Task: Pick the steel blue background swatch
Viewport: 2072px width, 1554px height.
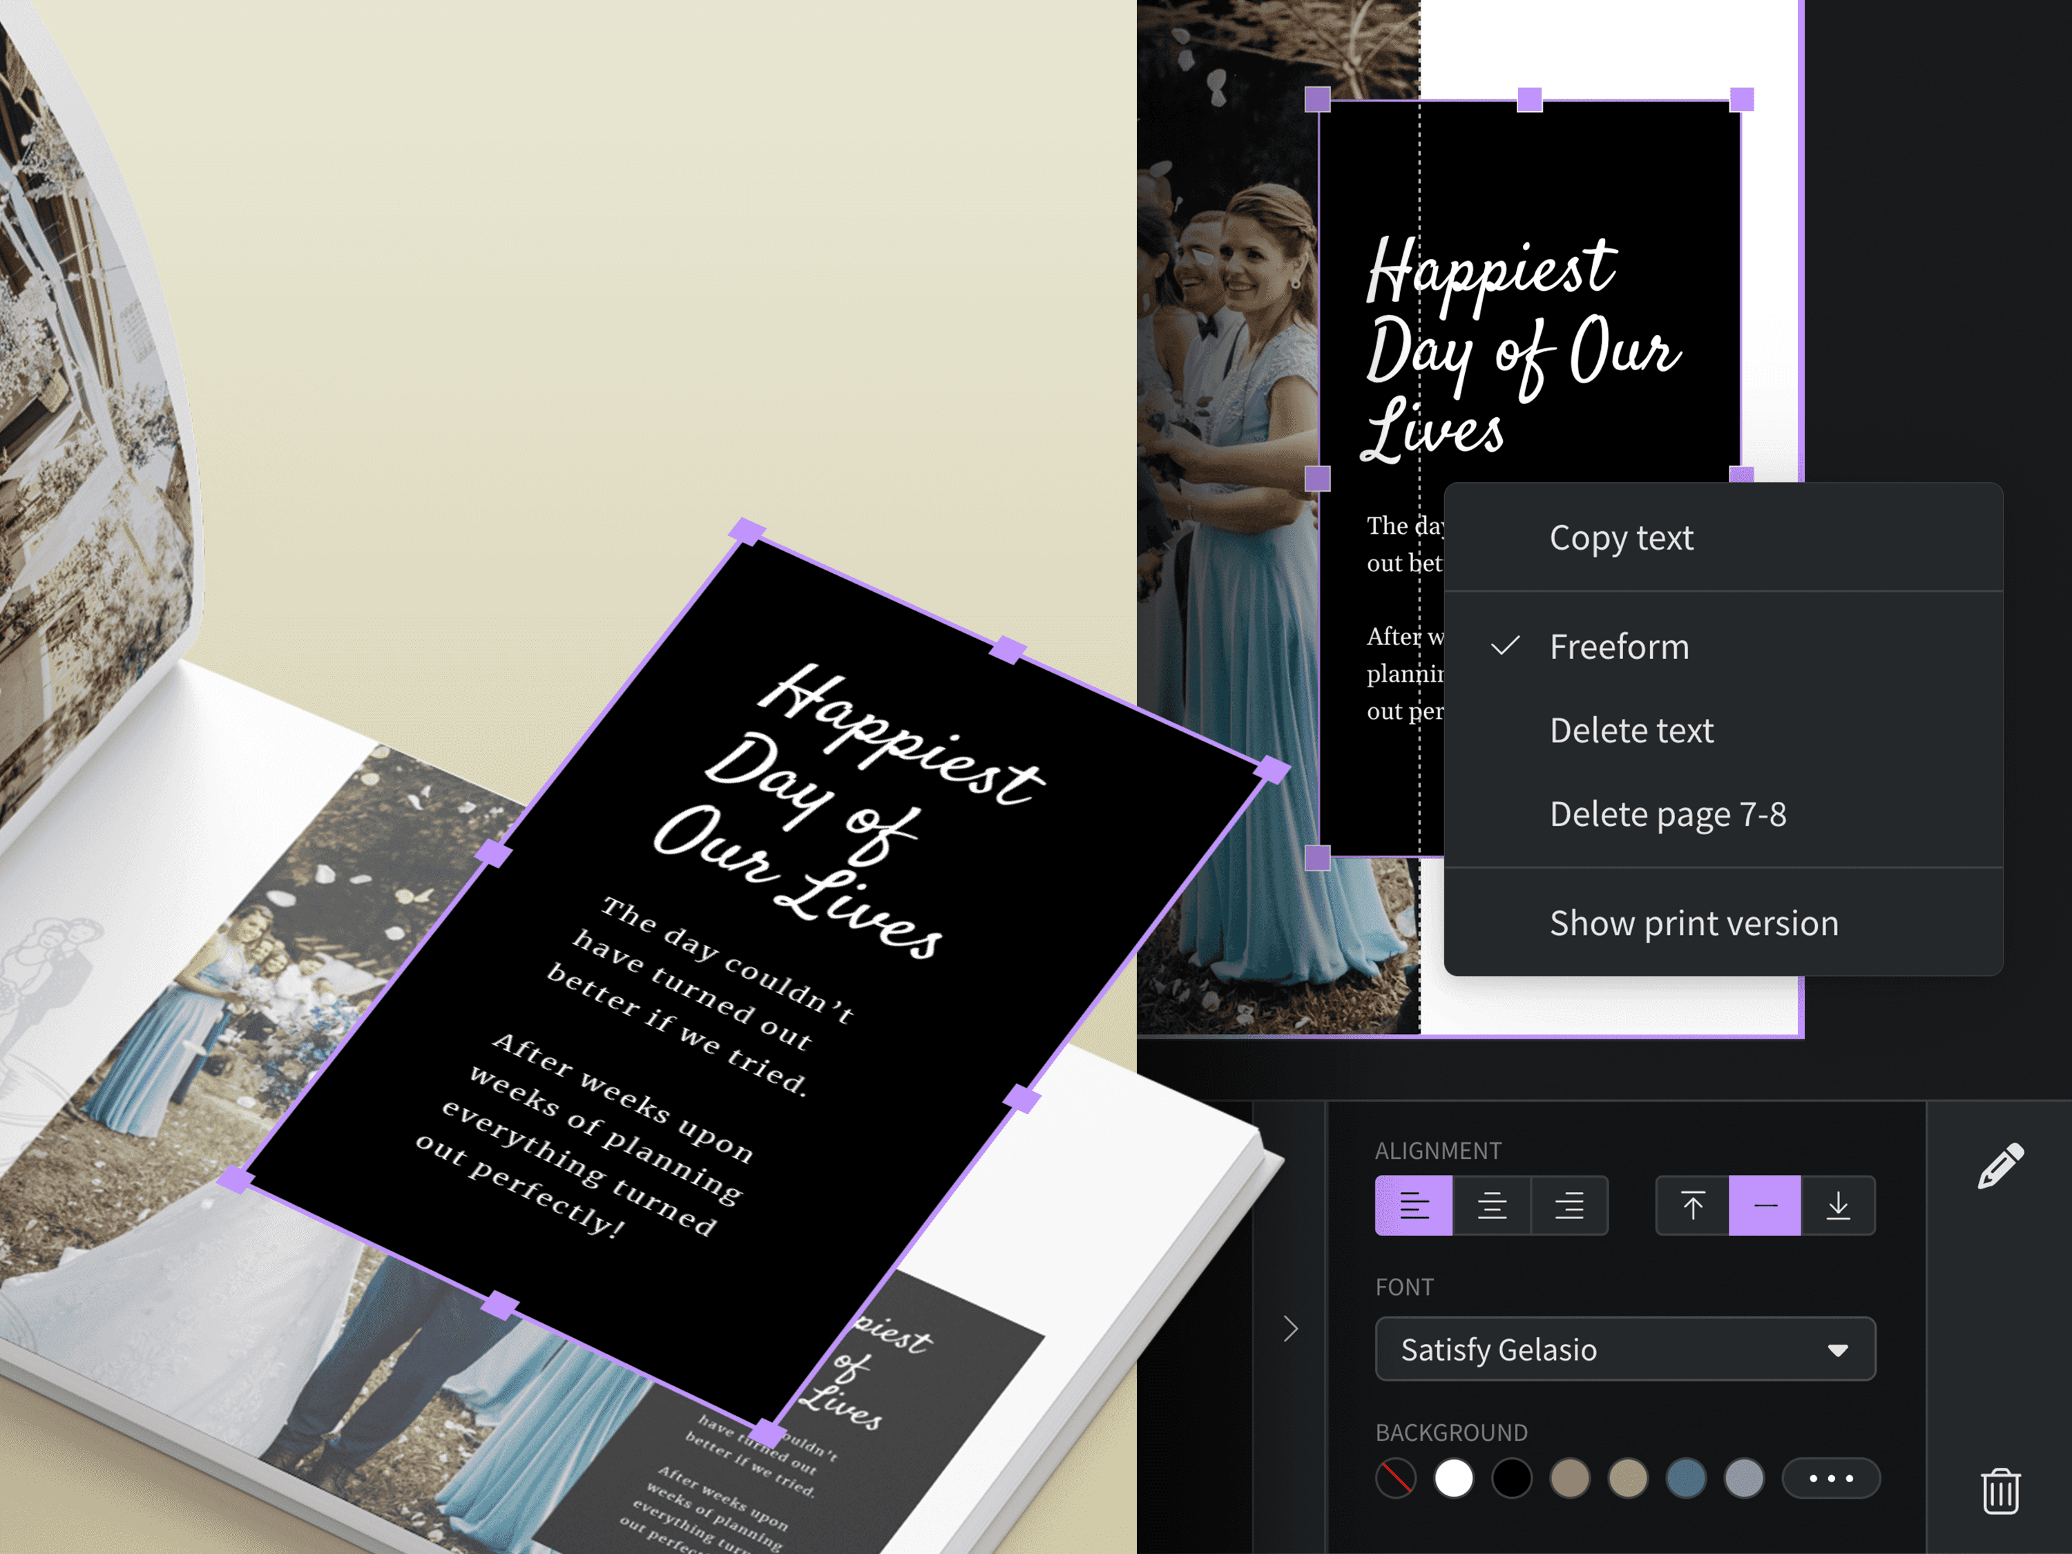Action: pos(1686,1479)
